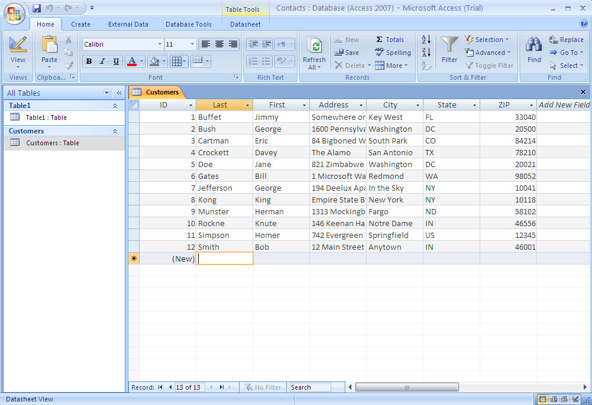Click the Cut scissors icon

click(x=69, y=40)
